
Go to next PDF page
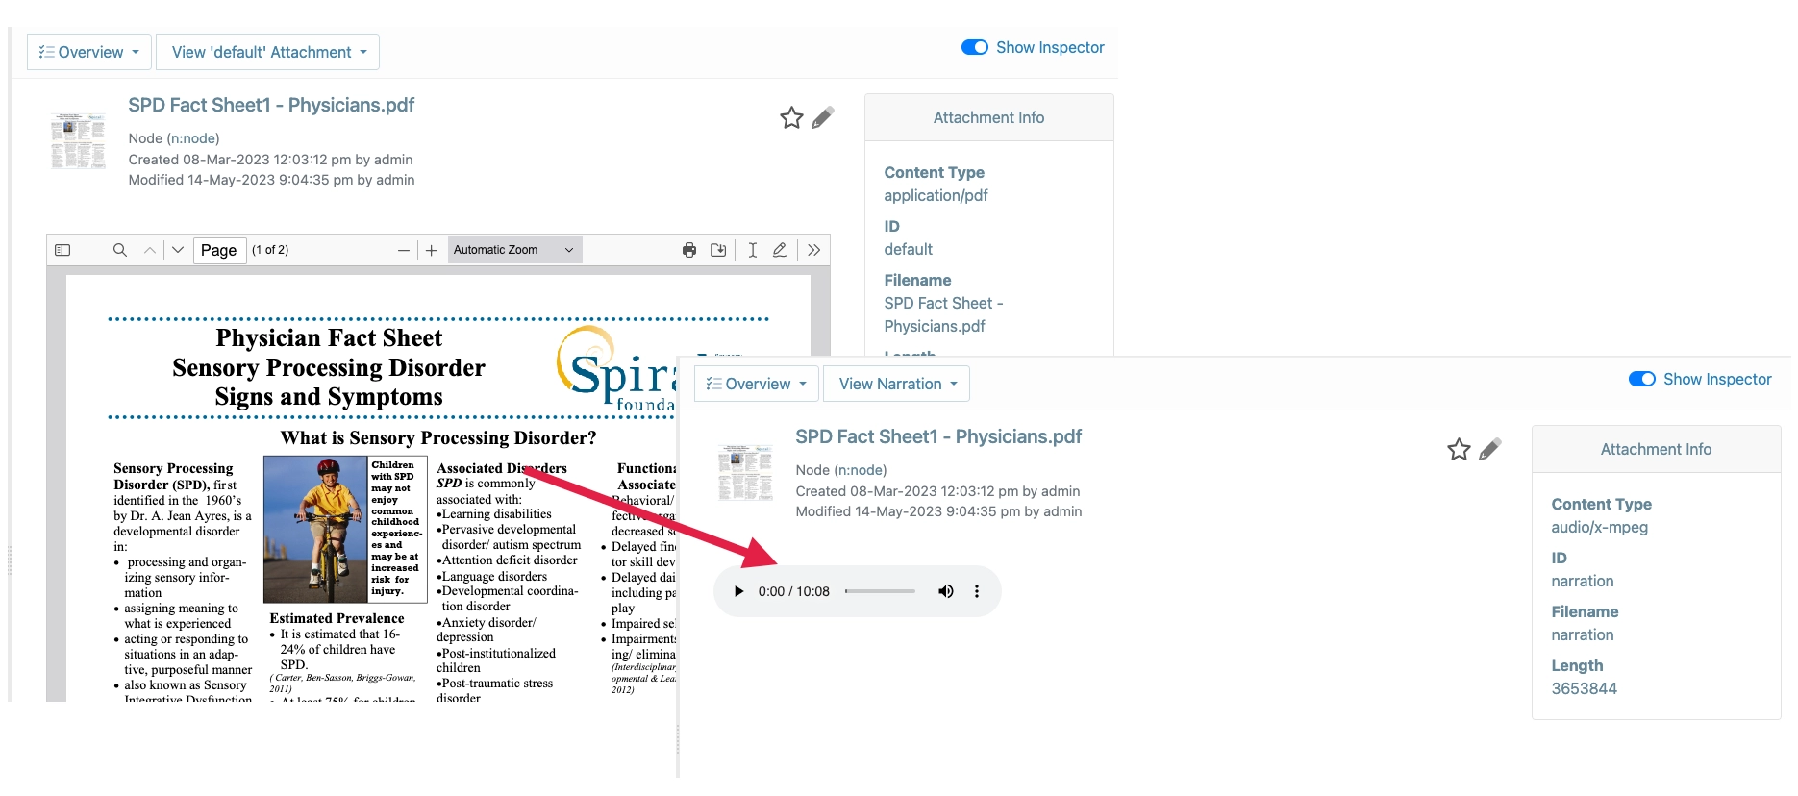pyautogui.click(x=178, y=250)
